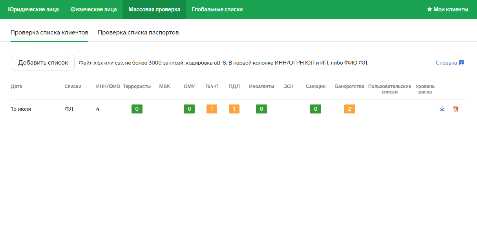Click the green Террористы badge showing 0
Screen dimensions: 477x225
click(137, 109)
